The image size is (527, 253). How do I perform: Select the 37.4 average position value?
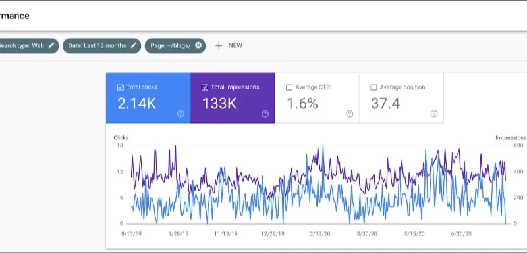[x=385, y=104]
